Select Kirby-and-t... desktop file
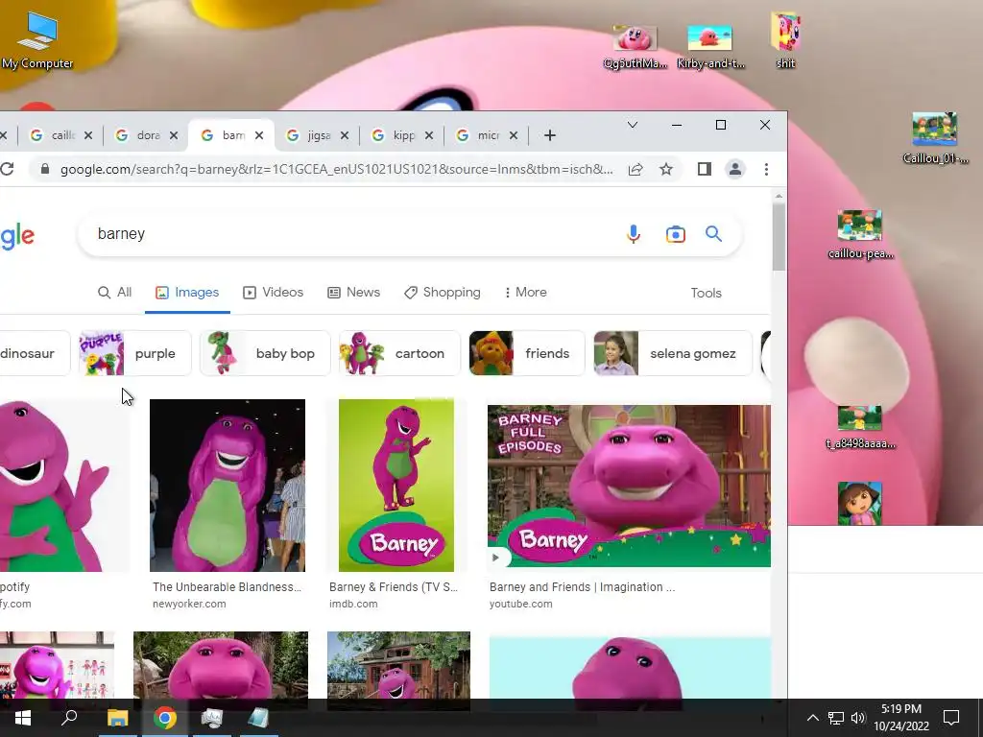This screenshot has height=737, width=983. (710, 47)
